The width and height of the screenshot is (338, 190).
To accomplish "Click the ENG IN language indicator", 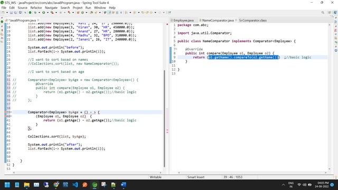I will [291, 185].
